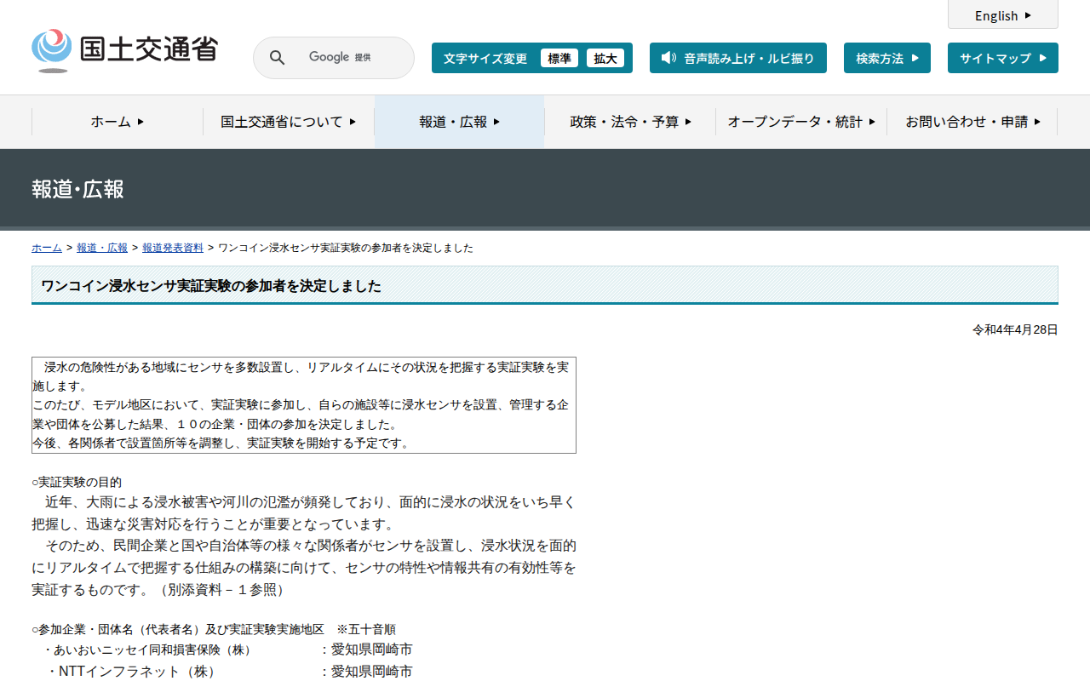The height and width of the screenshot is (681, 1090).
Task: Open the サイトマップ page
Action: tap(1003, 58)
